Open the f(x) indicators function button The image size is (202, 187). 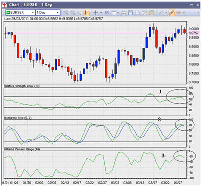[x=107, y=13]
